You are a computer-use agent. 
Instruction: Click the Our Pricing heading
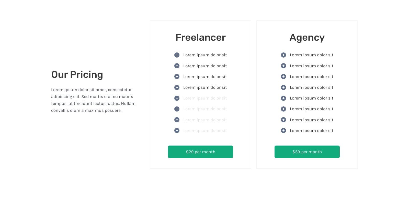77,74
